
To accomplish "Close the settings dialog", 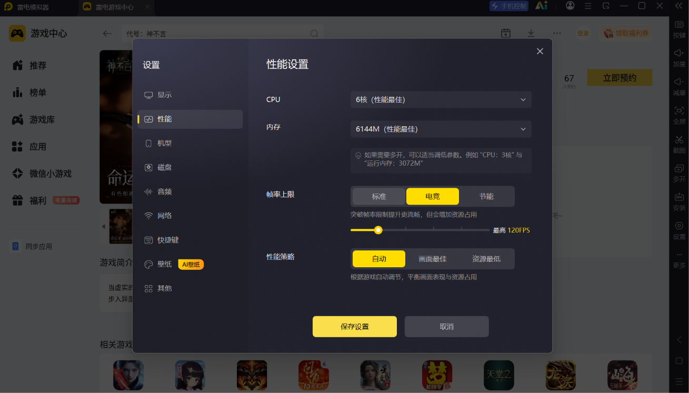I will point(540,51).
